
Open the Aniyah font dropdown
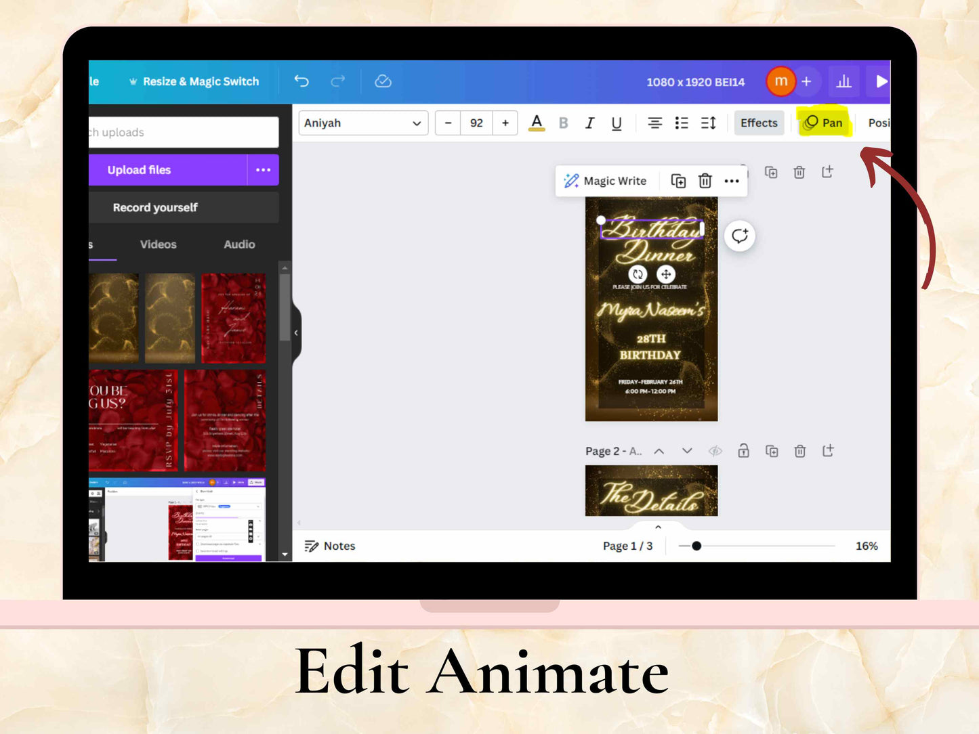coord(363,123)
